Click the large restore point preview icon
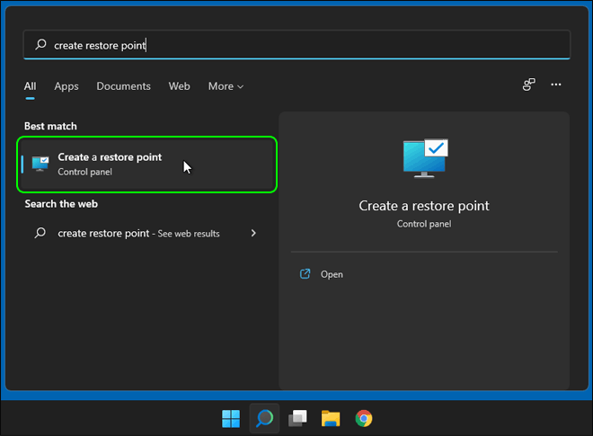 [x=426, y=158]
